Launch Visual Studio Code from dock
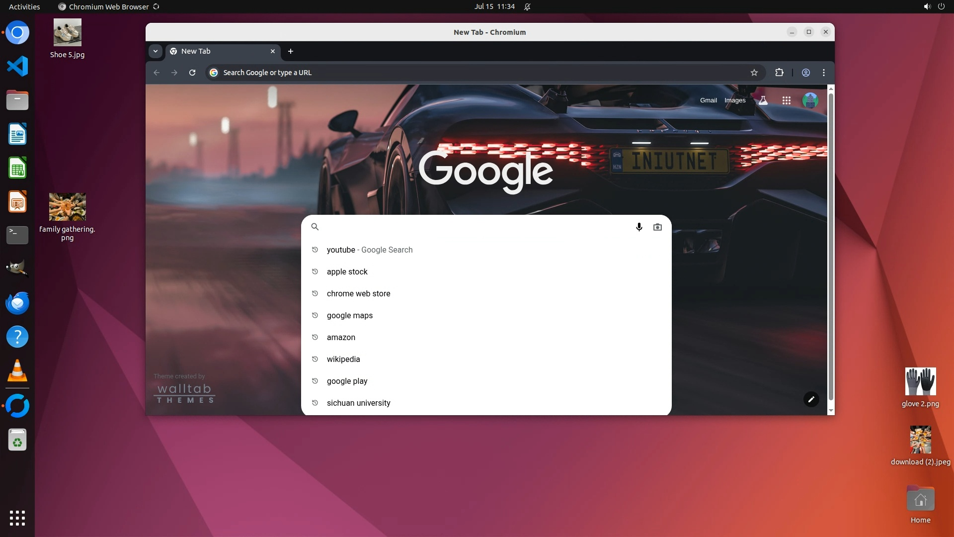Image resolution: width=954 pixels, height=537 pixels. tap(17, 66)
